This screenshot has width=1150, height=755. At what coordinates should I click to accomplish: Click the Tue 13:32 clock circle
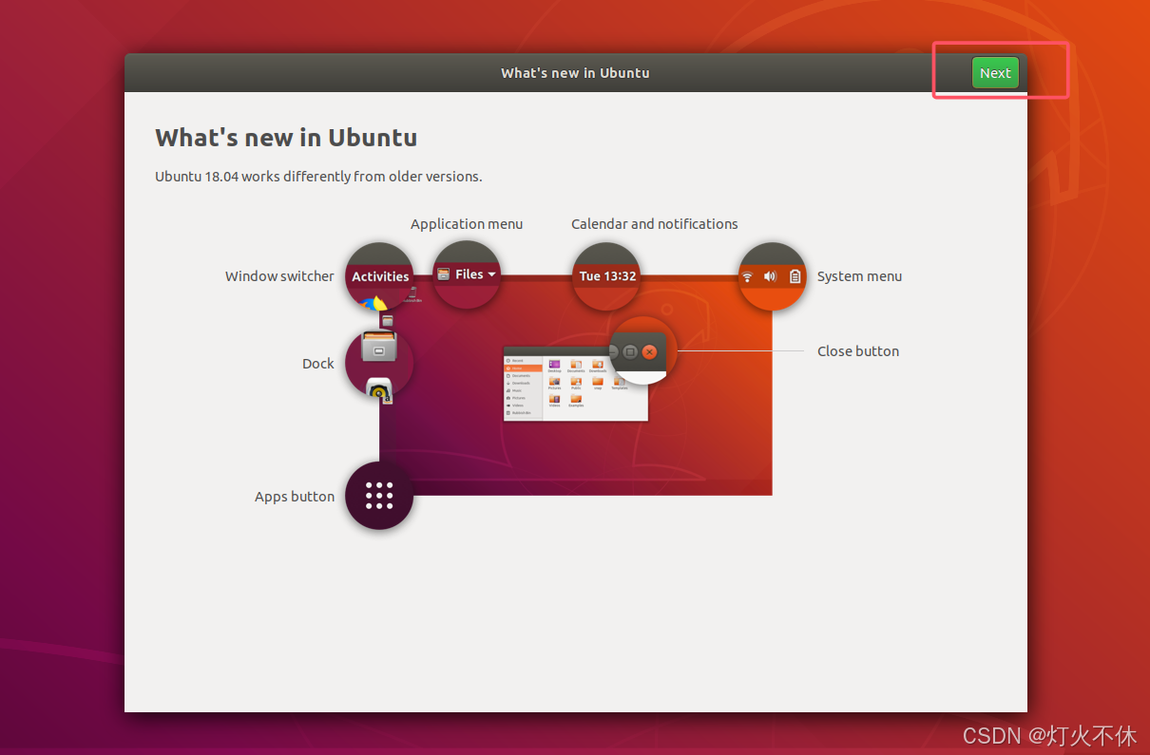pyautogui.click(x=606, y=276)
